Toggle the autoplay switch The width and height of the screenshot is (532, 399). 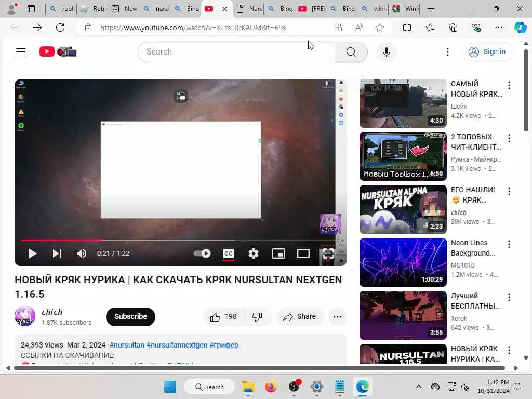click(202, 254)
